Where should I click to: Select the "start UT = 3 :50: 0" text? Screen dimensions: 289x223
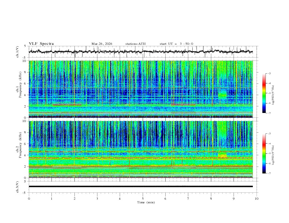[x=176, y=44]
